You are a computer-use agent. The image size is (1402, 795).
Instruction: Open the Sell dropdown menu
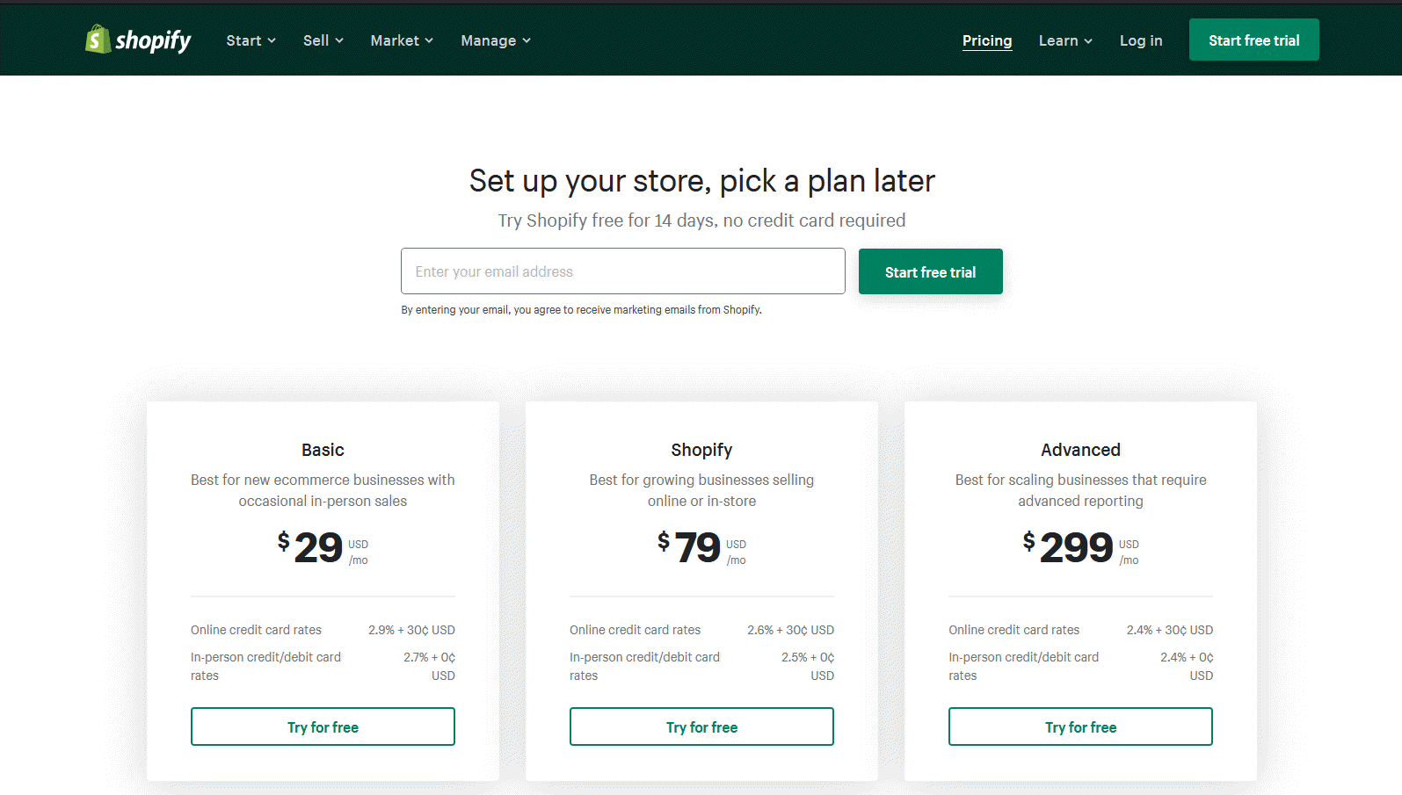coord(323,40)
